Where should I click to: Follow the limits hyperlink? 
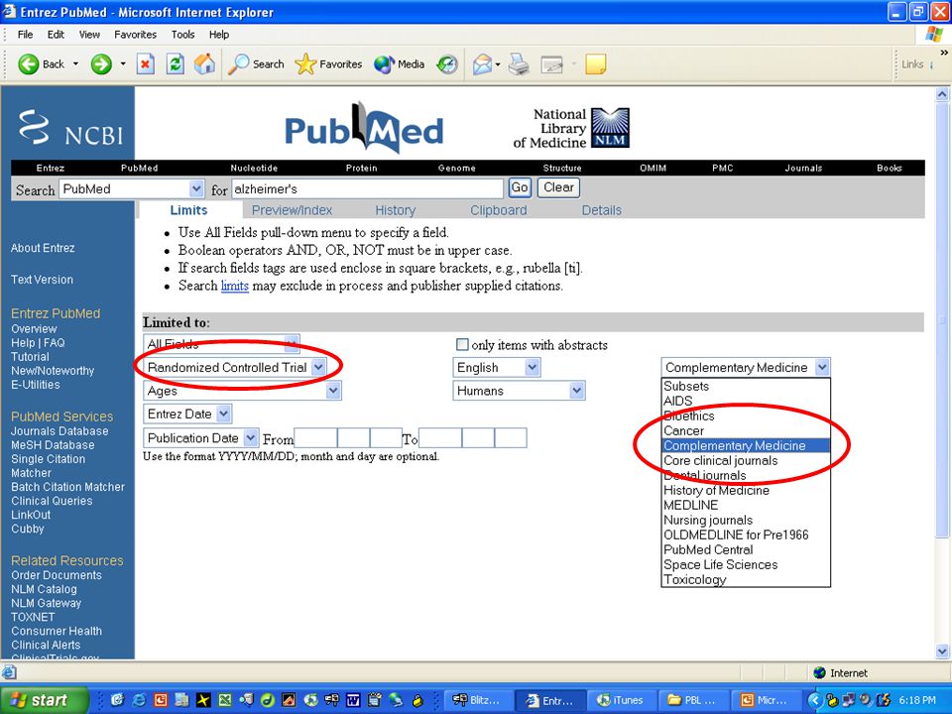(x=235, y=286)
